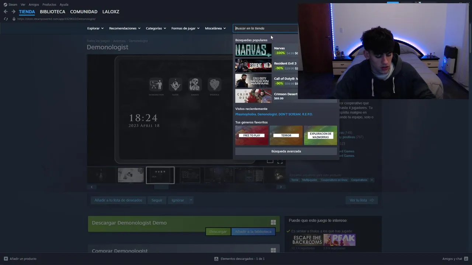This screenshot has height=265, width=472.
Task: Click the forward navigation arrow
Action: [13, 12]
